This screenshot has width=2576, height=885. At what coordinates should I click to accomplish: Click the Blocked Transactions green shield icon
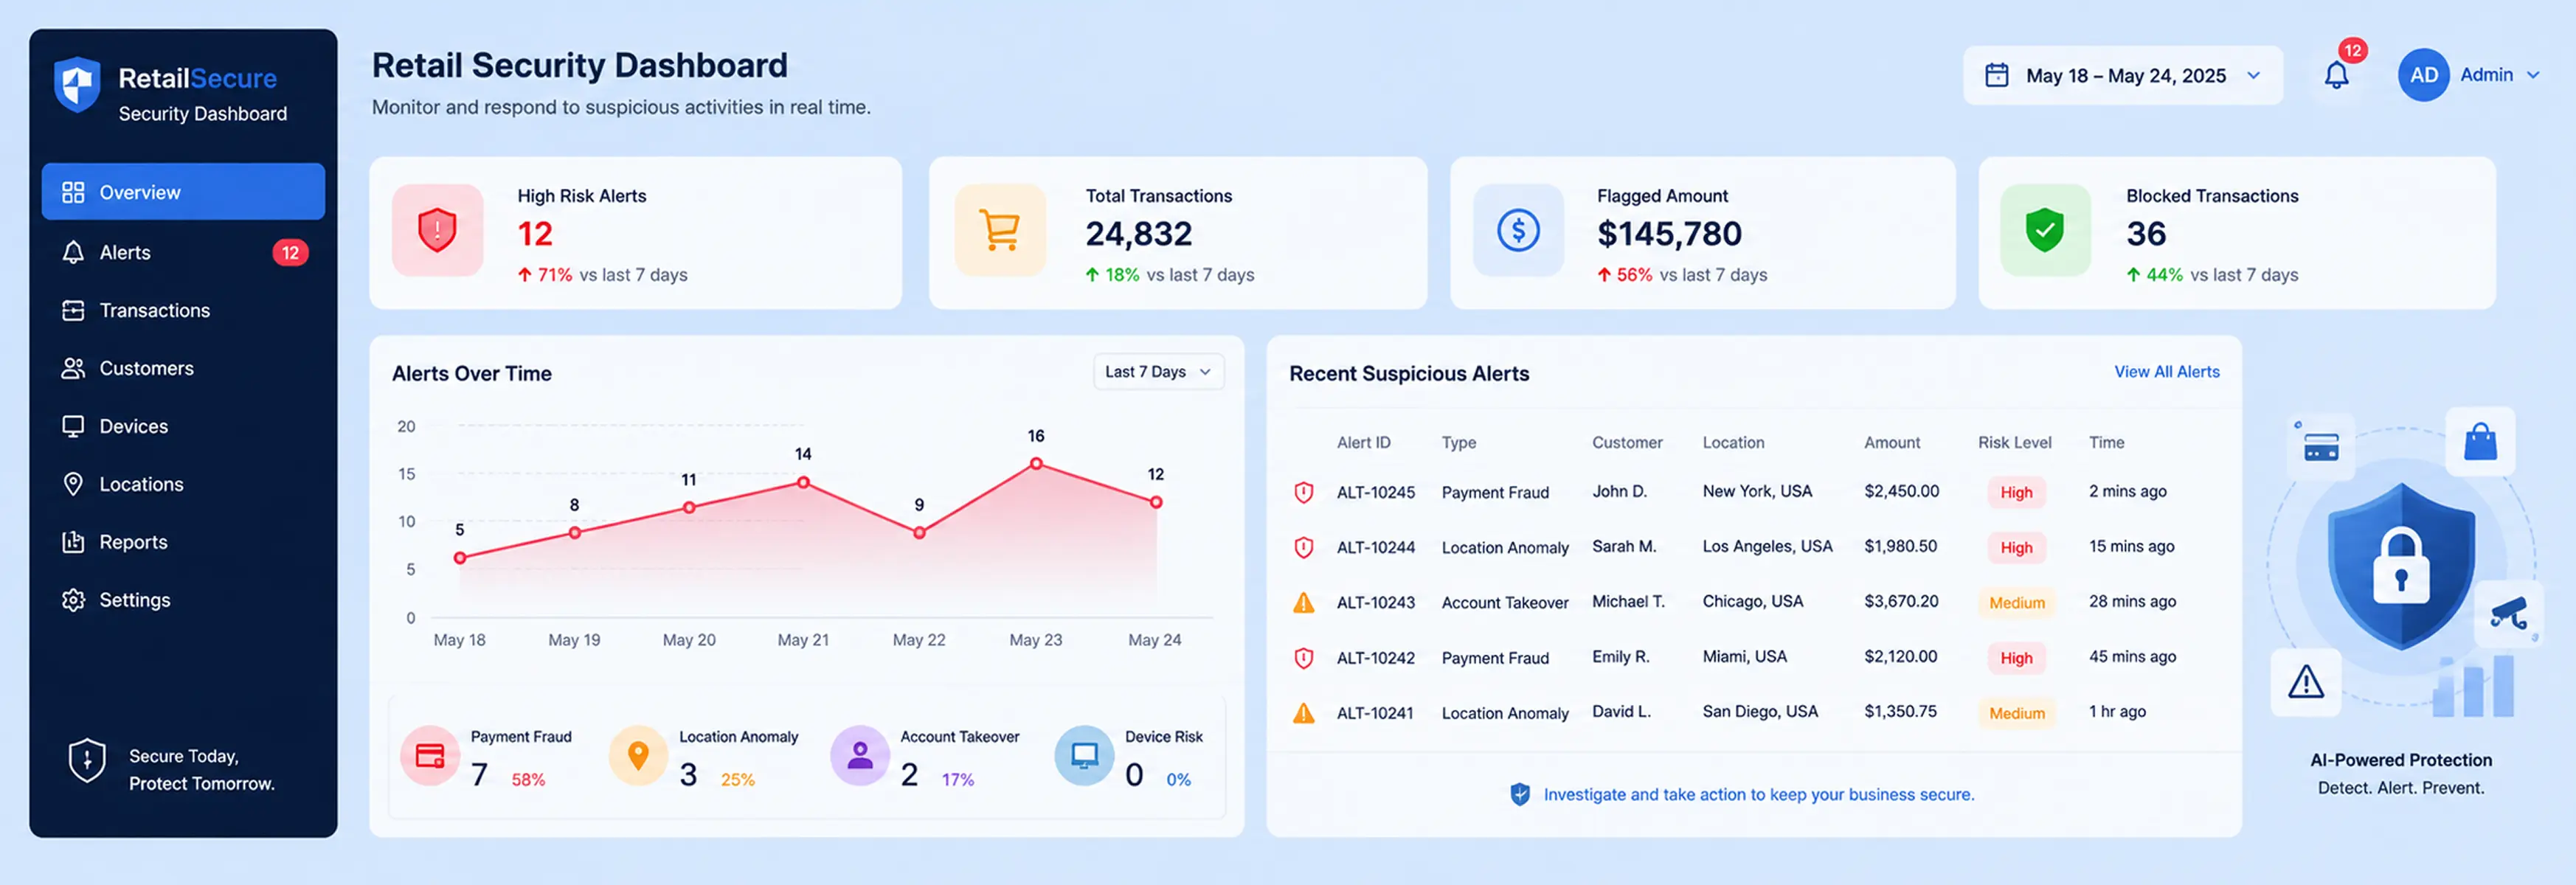(2045, 230)
